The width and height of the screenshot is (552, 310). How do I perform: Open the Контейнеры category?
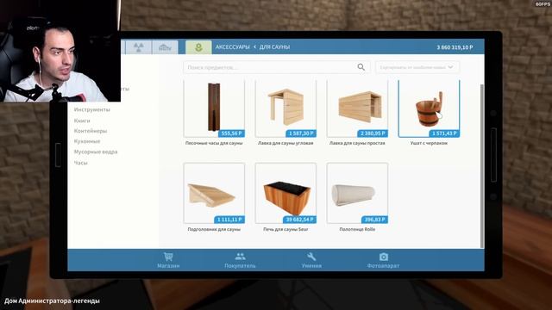pos(91,131)
